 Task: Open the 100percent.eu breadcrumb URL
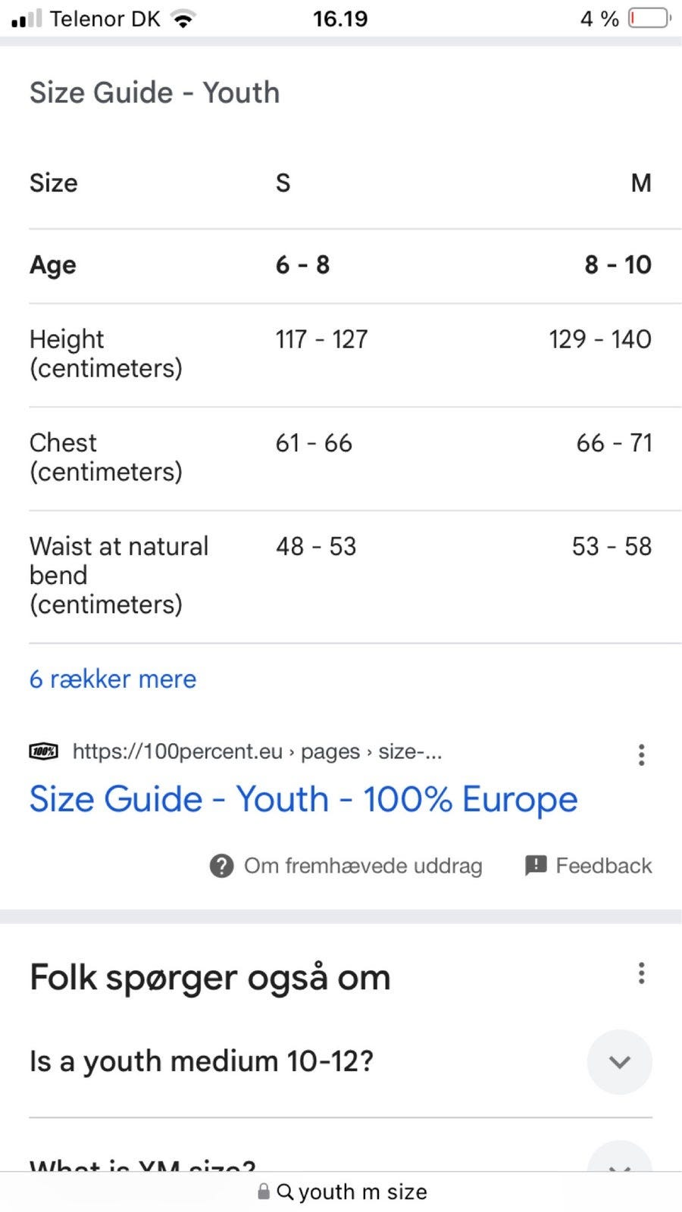click(x=258, y=751)
